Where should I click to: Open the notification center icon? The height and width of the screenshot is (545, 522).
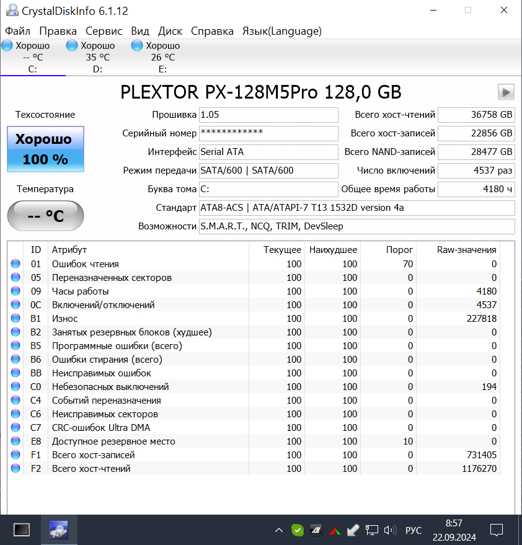tap(497, 530)
